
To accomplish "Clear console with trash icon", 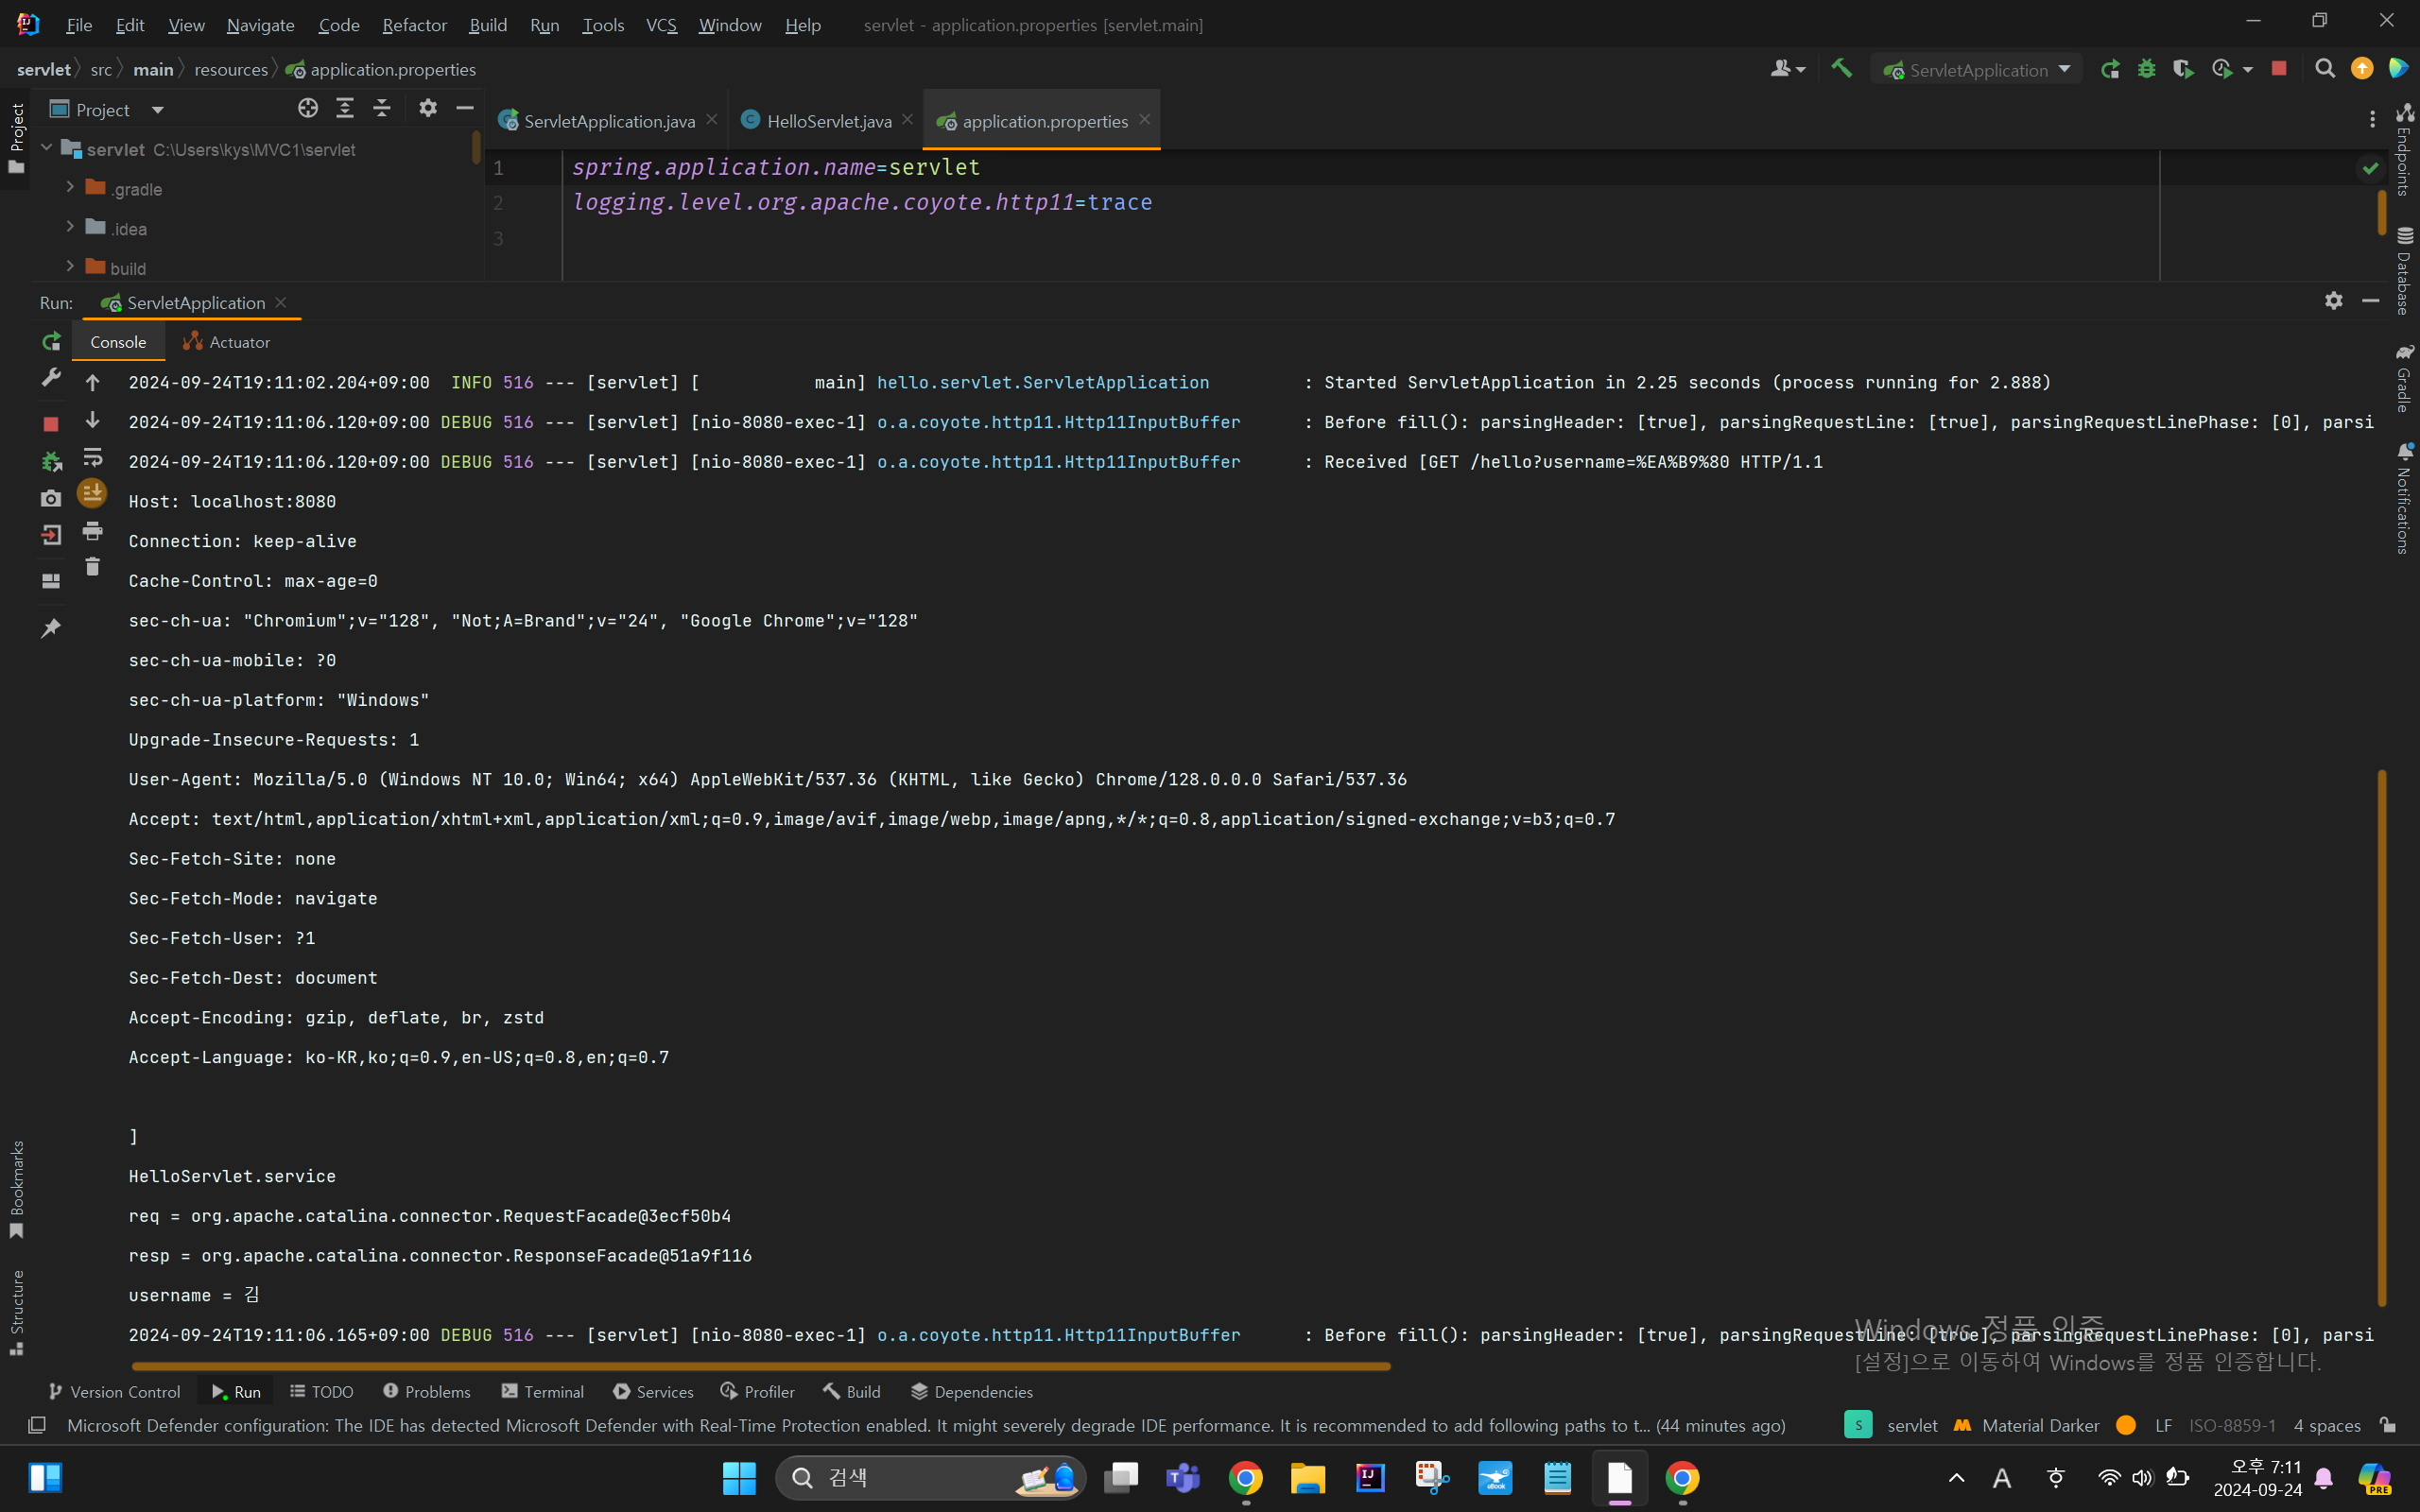I will click(92, 567).
